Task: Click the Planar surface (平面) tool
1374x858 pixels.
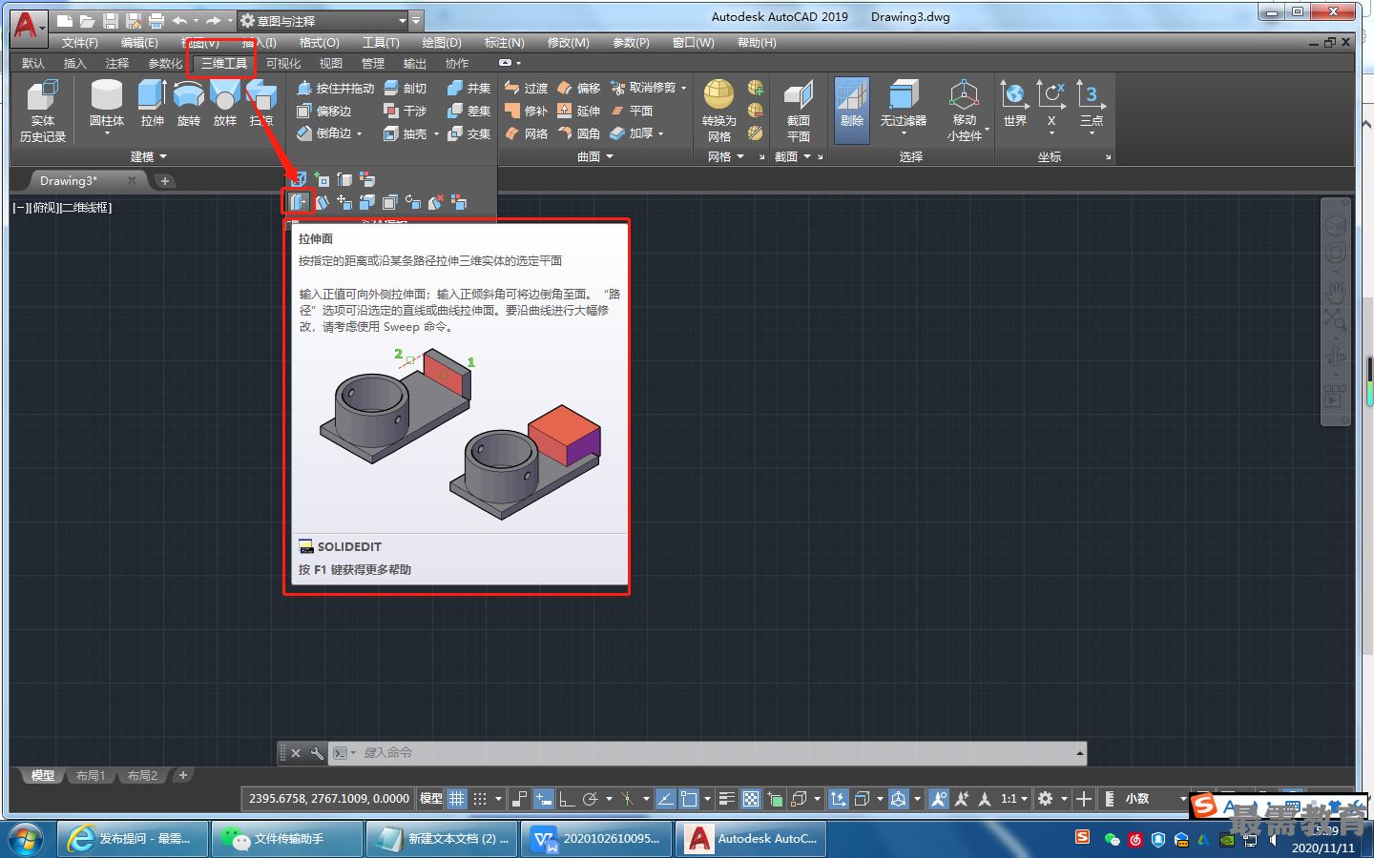Action: pyautogui.click(x=632, y=111)
